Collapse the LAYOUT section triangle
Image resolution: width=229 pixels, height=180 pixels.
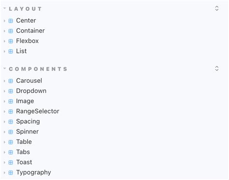point(4,8)
